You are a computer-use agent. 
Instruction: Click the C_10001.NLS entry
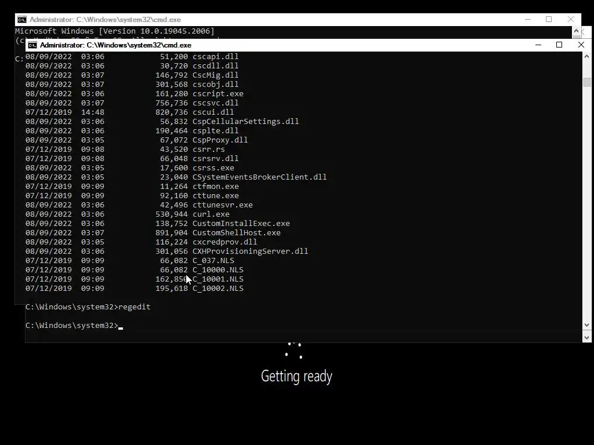tap(135, 279)
